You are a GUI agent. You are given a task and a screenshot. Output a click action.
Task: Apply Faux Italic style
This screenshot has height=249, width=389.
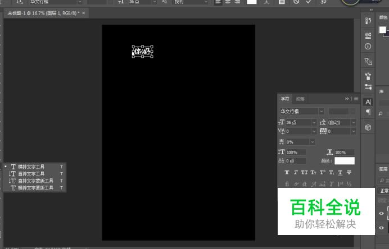click(296, 173)
